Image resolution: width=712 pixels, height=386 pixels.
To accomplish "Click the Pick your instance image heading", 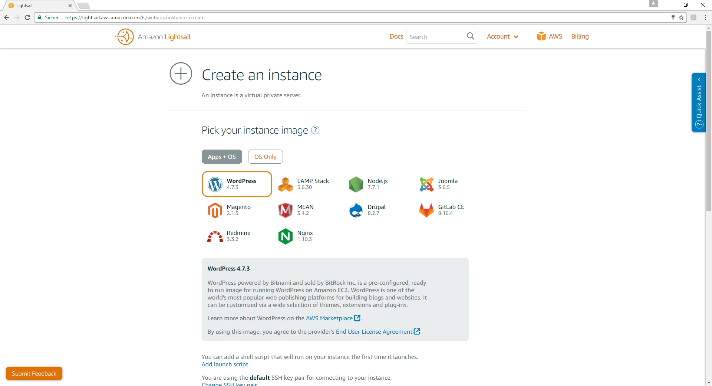I will pos(255,130).
